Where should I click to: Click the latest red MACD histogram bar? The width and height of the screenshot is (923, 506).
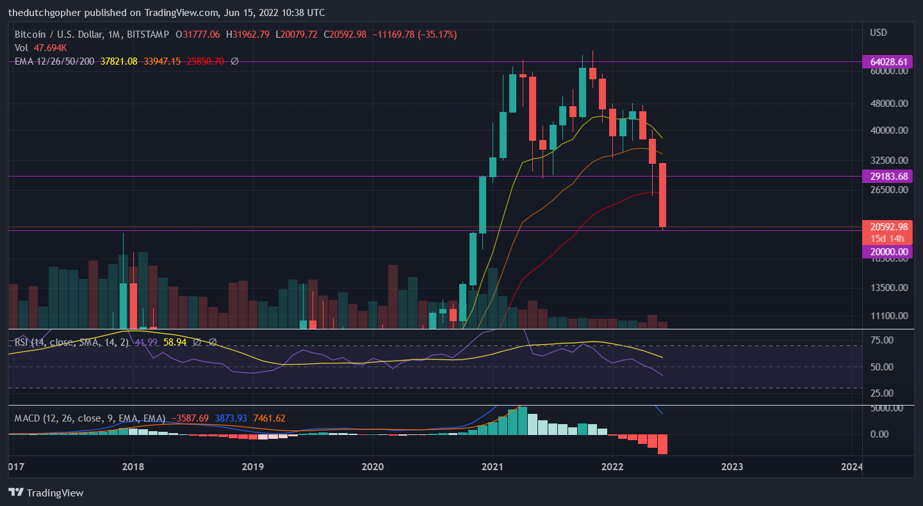[x=663, y=445]
